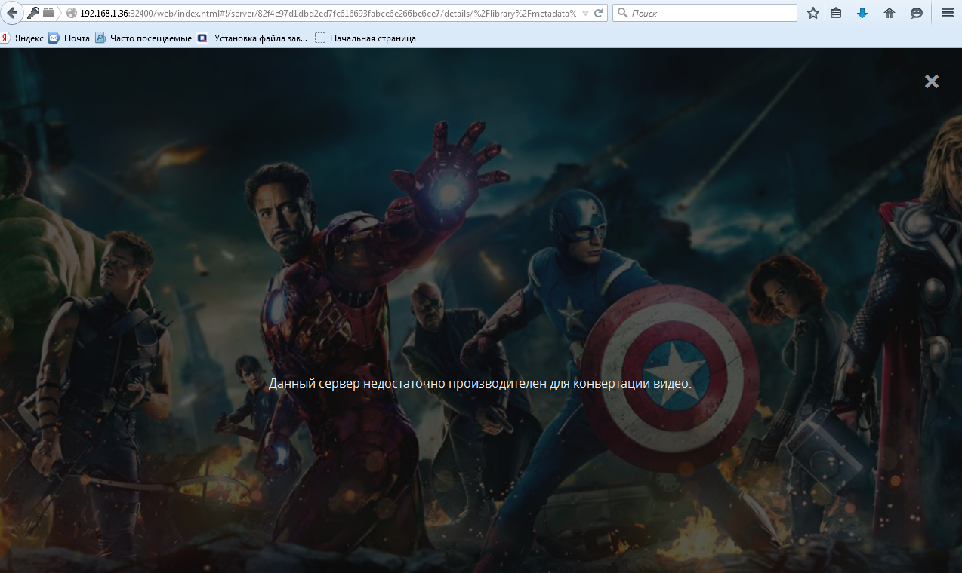Reload the current page
Image resolution: width=962 pixels, height=573 pixels.
pos(599,13)
